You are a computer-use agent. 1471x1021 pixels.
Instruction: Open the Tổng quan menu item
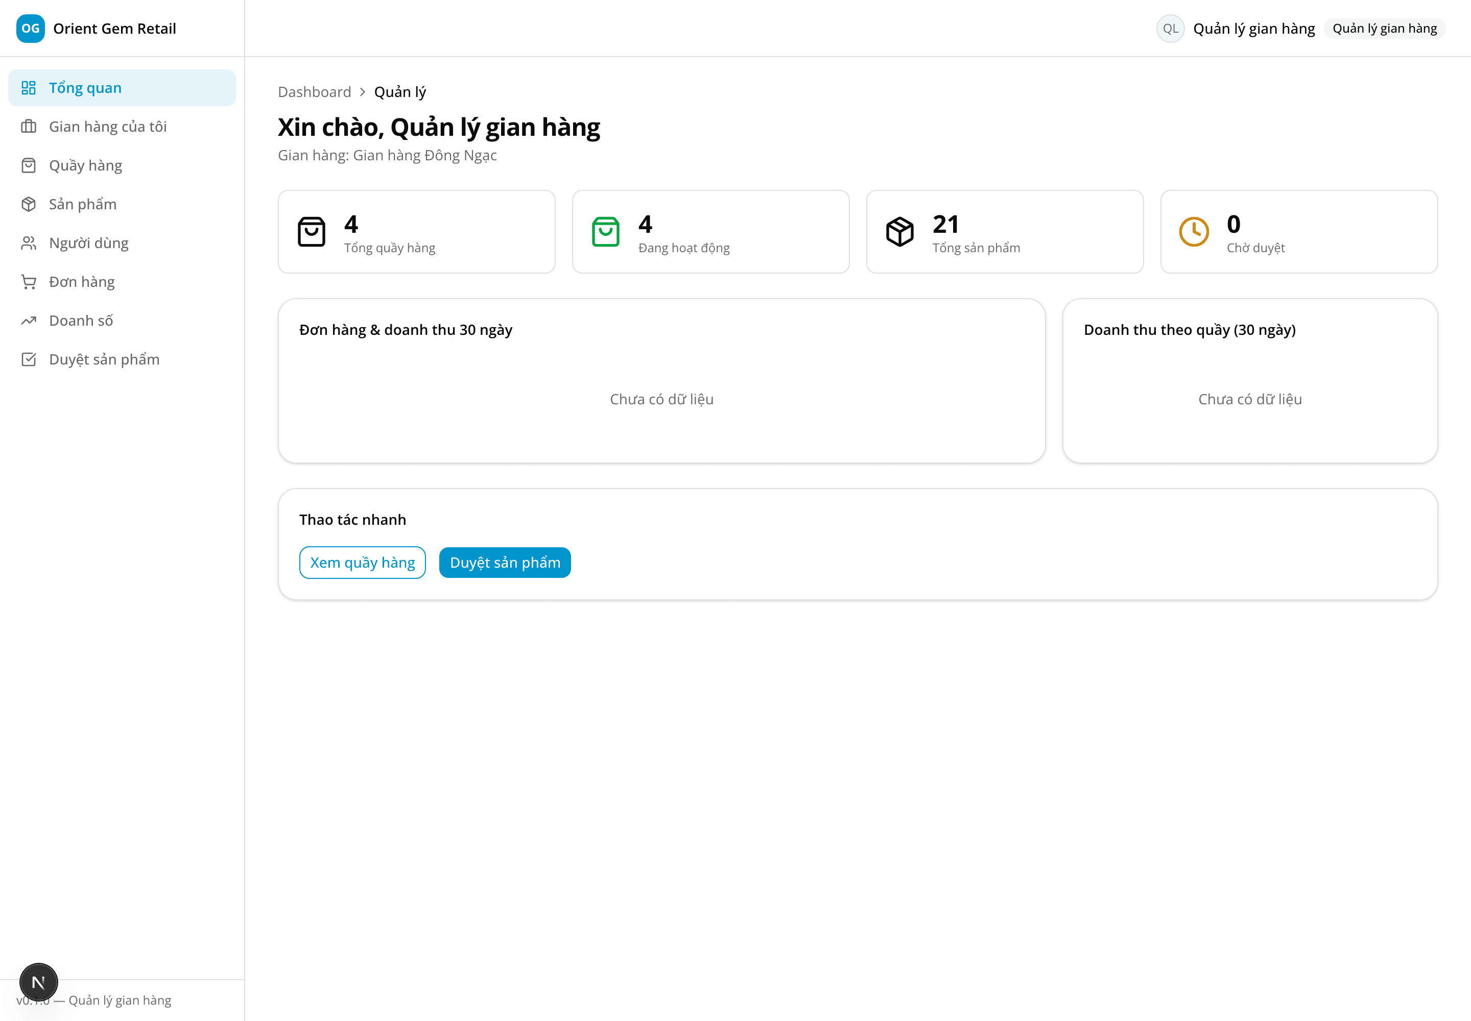(x=122, y=88)
